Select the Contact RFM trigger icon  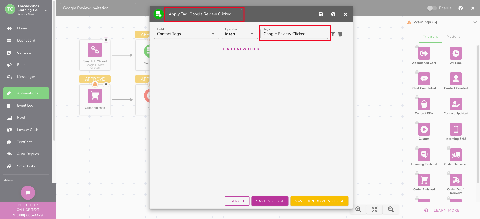coord(424,104)
